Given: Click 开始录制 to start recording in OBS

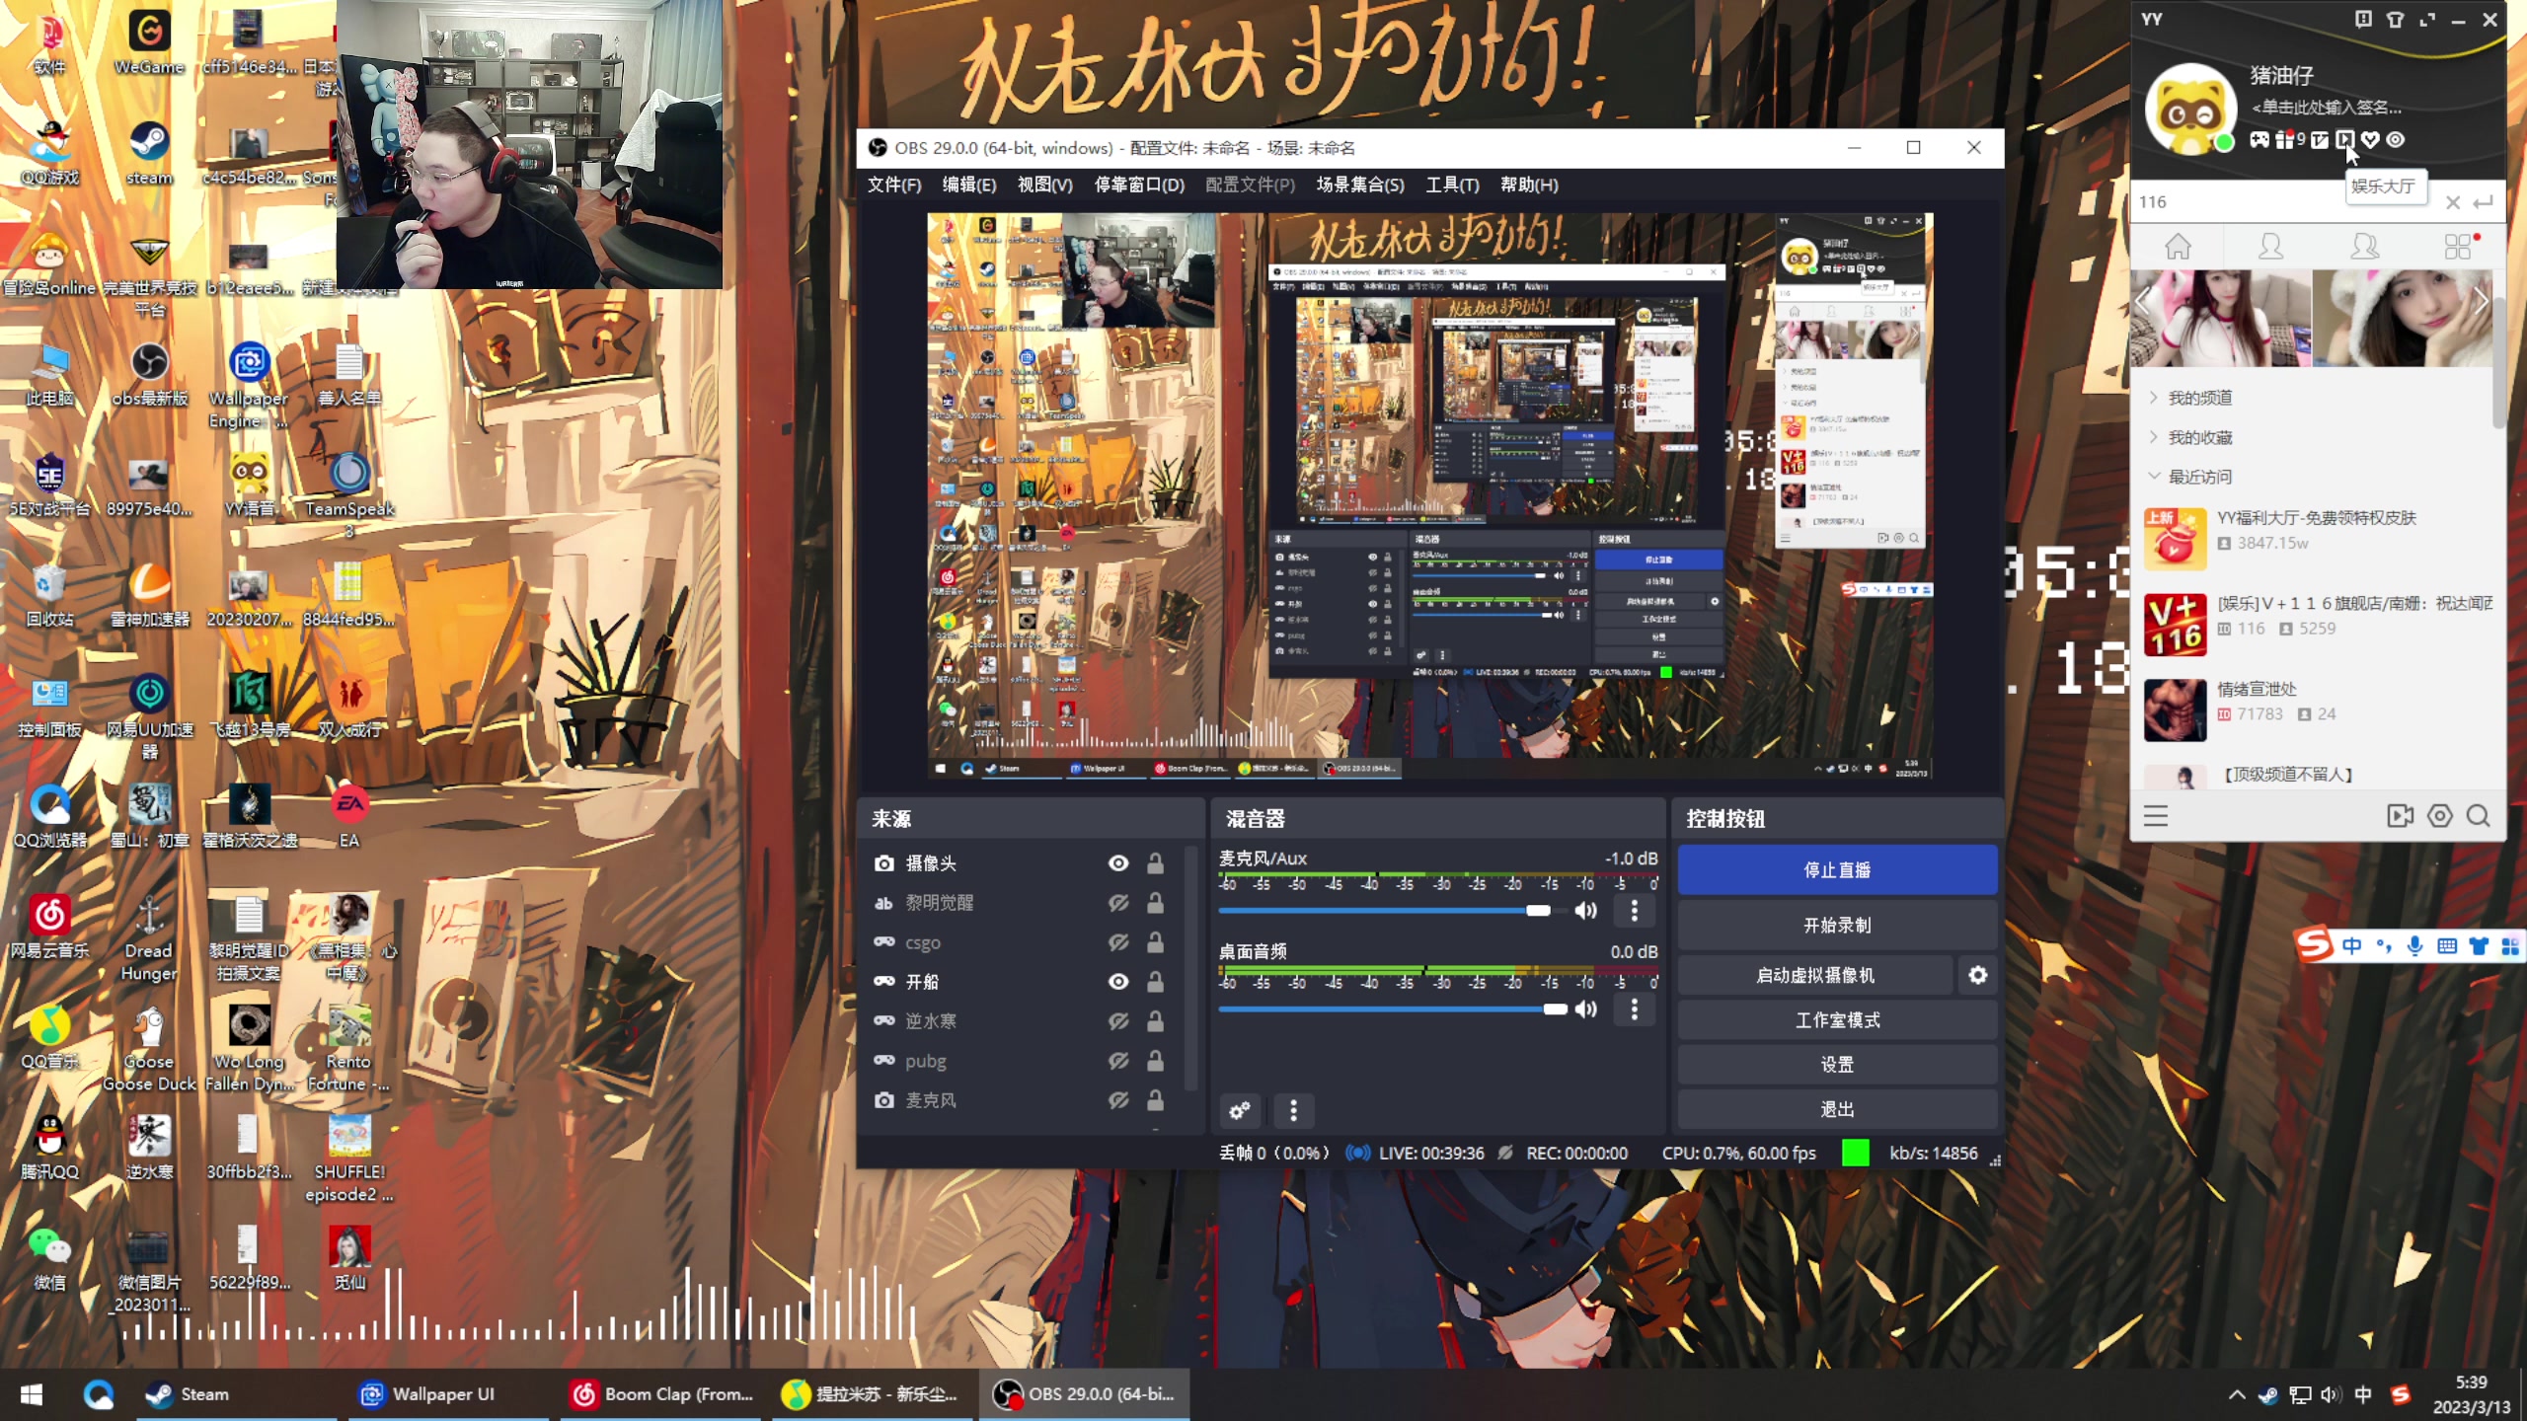Looking at the screenshot, I should tap(1836, 925).
